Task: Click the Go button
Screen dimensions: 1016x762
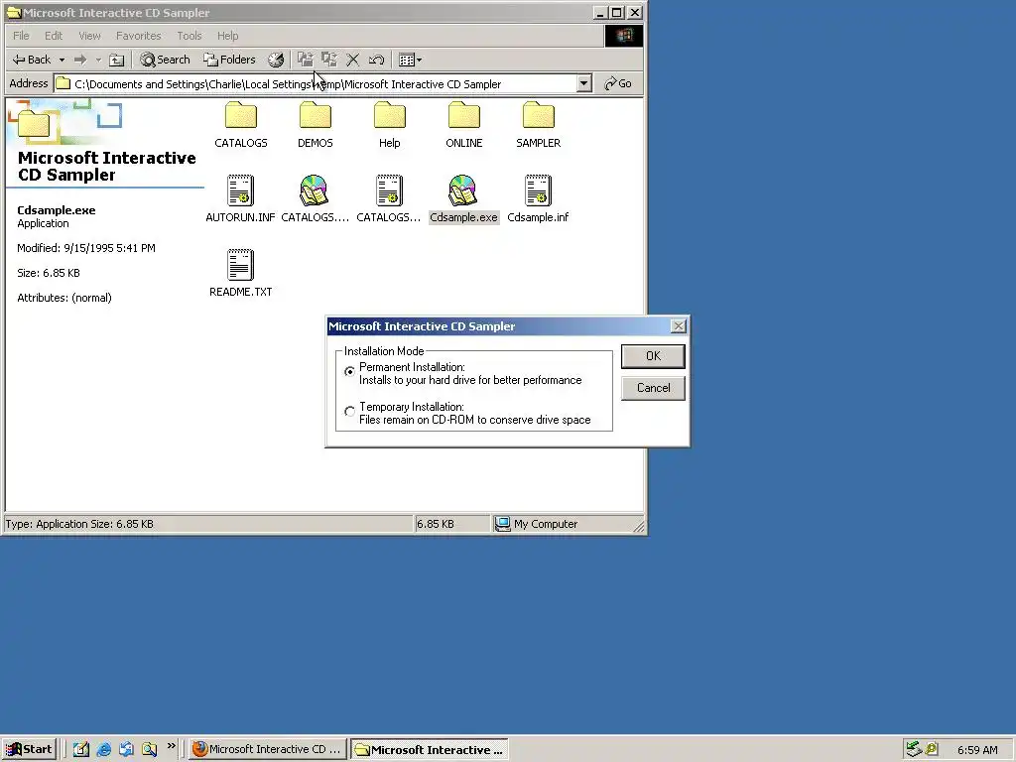Action: [x=618, y=83]
